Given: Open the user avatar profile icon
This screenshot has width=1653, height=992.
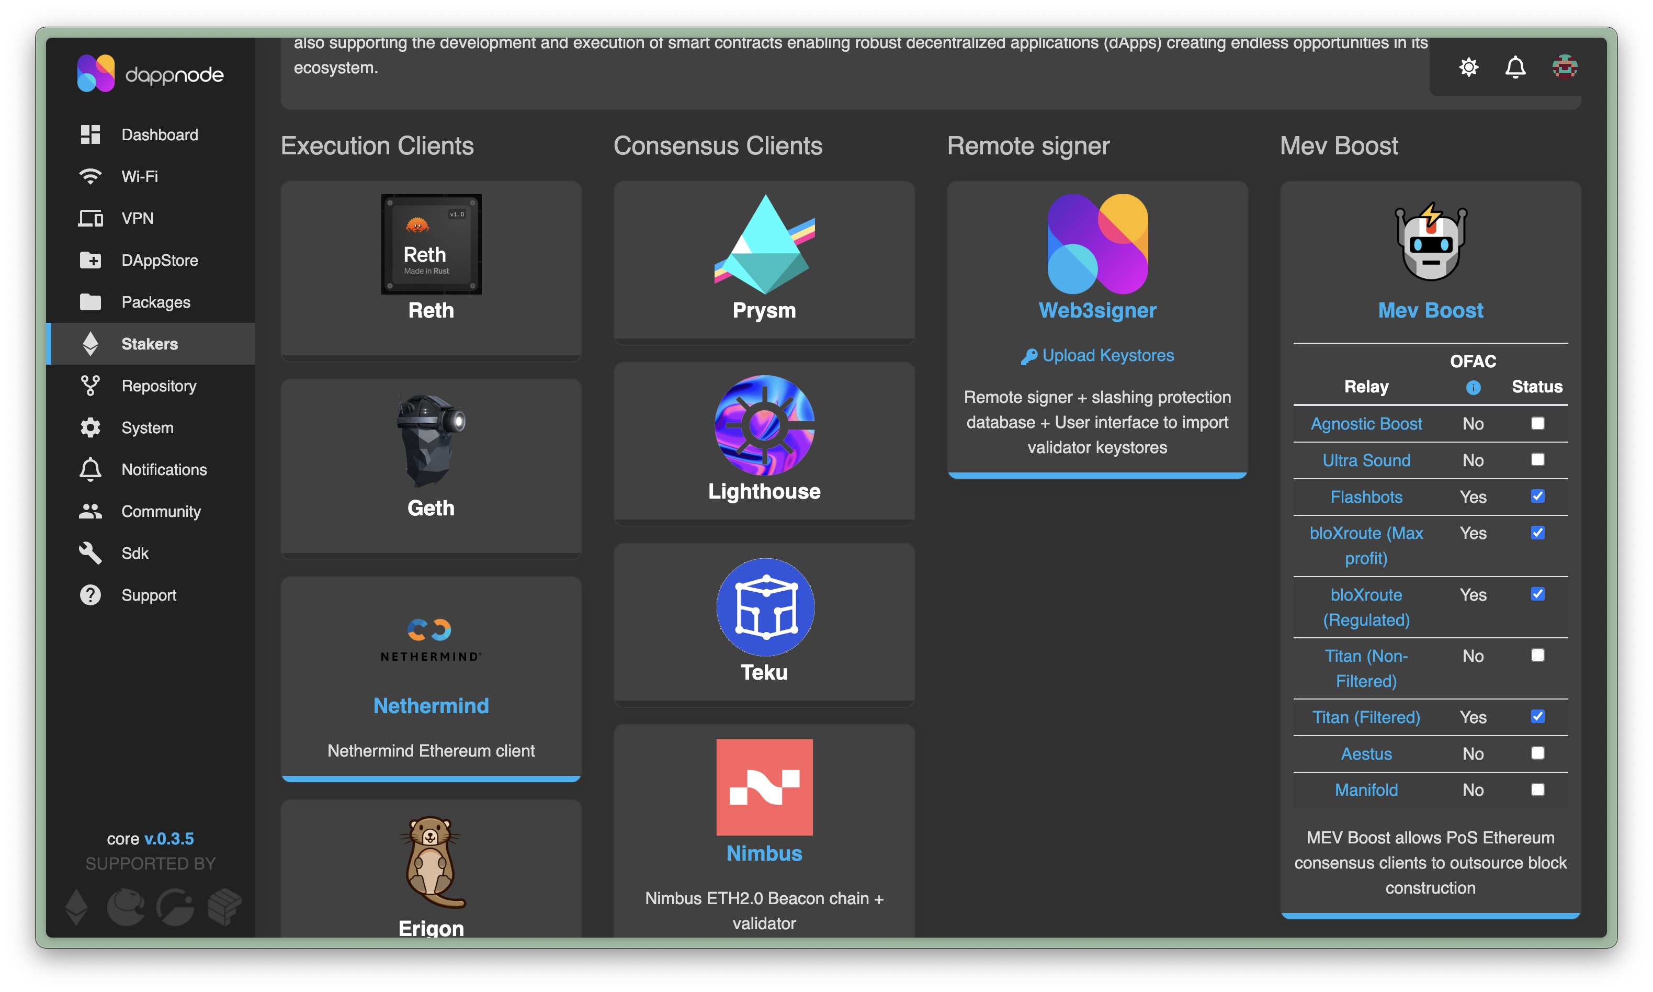Looking at the screenshot, I should [x=1564, y=67].
